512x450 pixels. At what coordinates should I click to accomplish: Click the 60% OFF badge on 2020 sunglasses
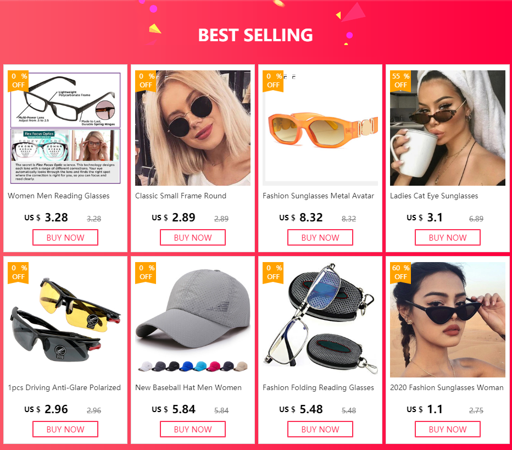pos(400,273)
